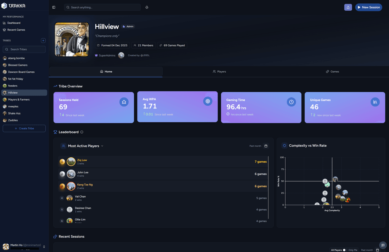Select the Blessed Gamers tribe
The height and width of the screenshot is (252, 389).
pyautogui.click(x=24, y=65)
